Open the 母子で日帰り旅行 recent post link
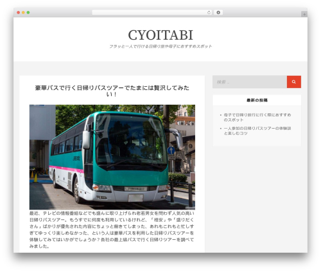Viewport: 321px width, 272px height. pyautogui.click(x=257, y=117)
